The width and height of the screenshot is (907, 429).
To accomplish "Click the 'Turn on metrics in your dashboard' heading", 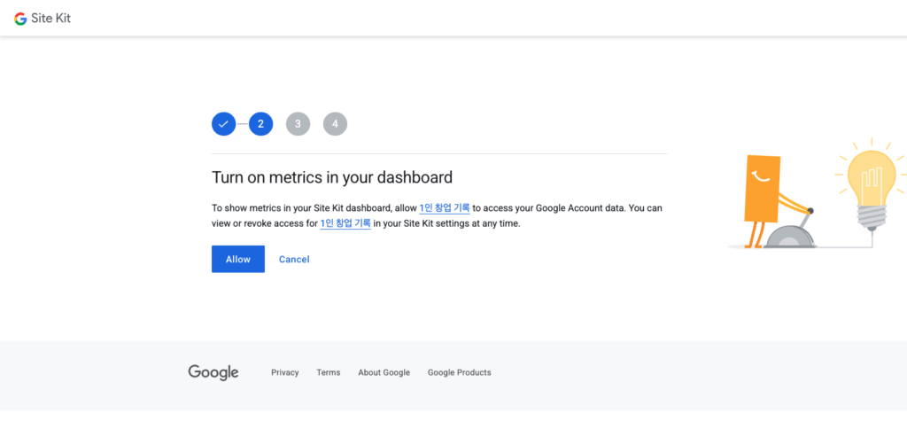I will [332, 176].
